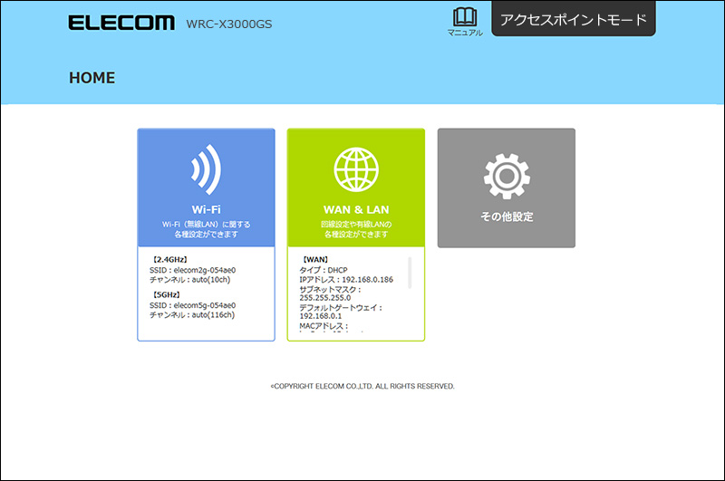
Task: Click the ELECOM logo
Action: [121, 23]
